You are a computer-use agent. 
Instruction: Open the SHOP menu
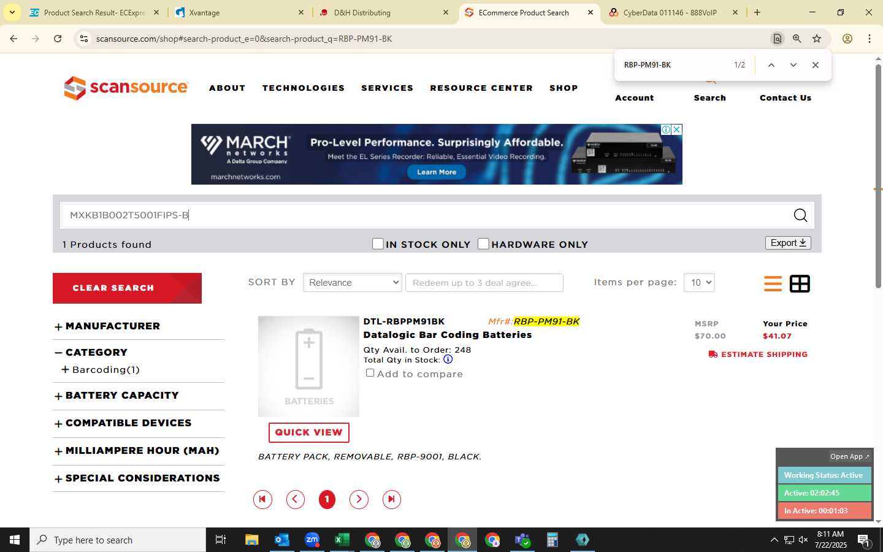pos(564,88)
